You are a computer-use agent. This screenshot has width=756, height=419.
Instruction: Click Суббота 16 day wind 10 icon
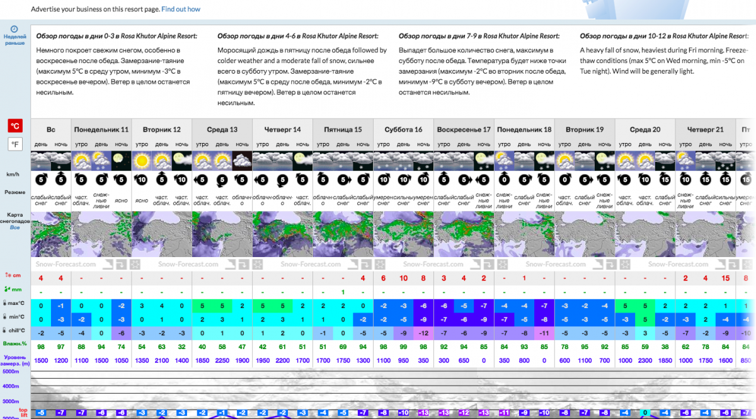tap(403, 180)
